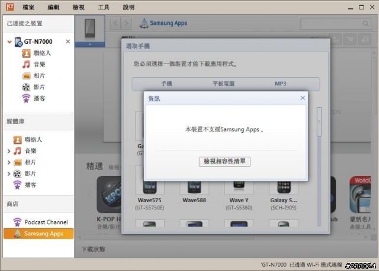The image size is (379, 271).
Task: Close the 資訊 dialog
Action: [x=303, y=98]
